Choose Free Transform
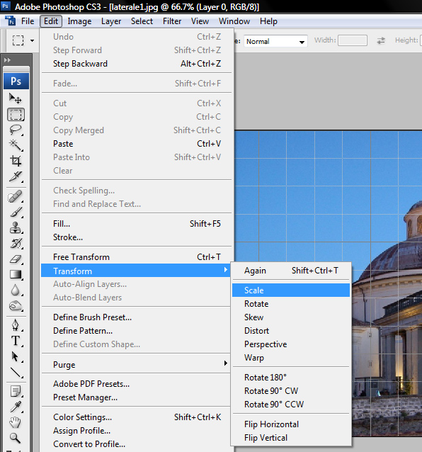The height and width of the screenshot is (452, 422). pos(137,257)
